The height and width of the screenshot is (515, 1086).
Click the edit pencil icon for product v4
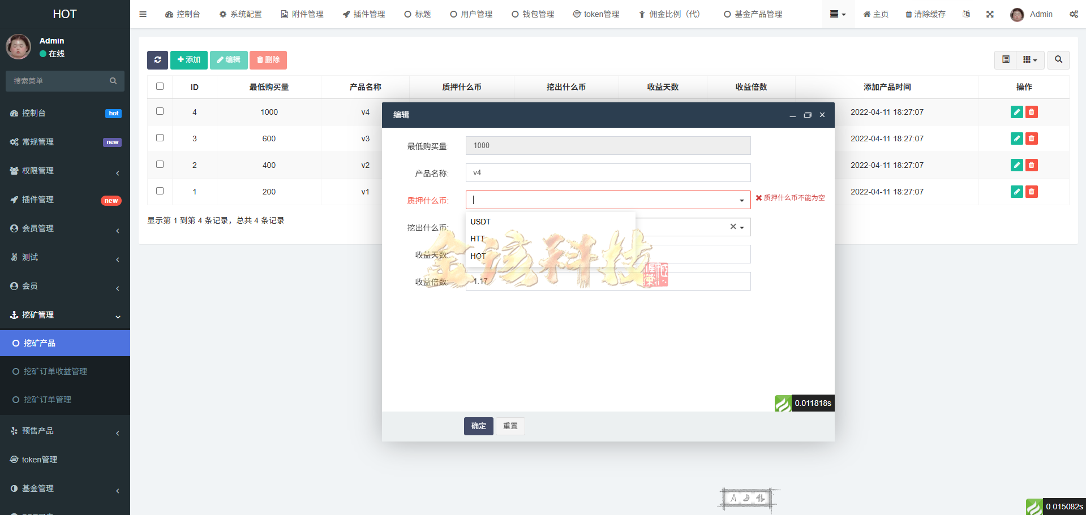coord(1016,112)
